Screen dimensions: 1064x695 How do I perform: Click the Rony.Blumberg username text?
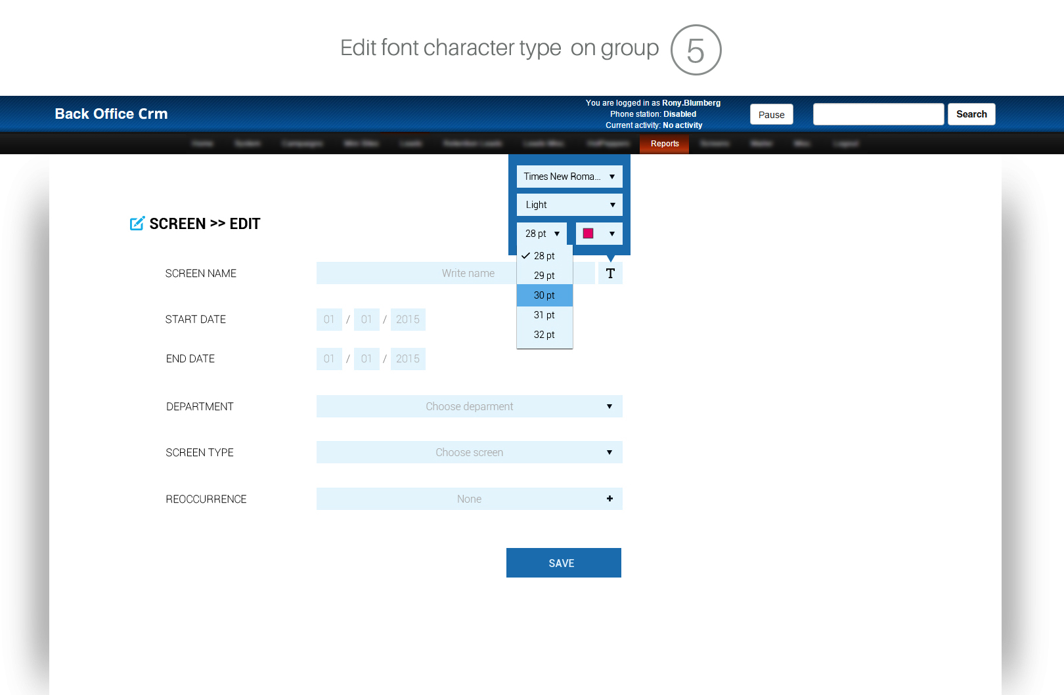[x=691, y=103]
